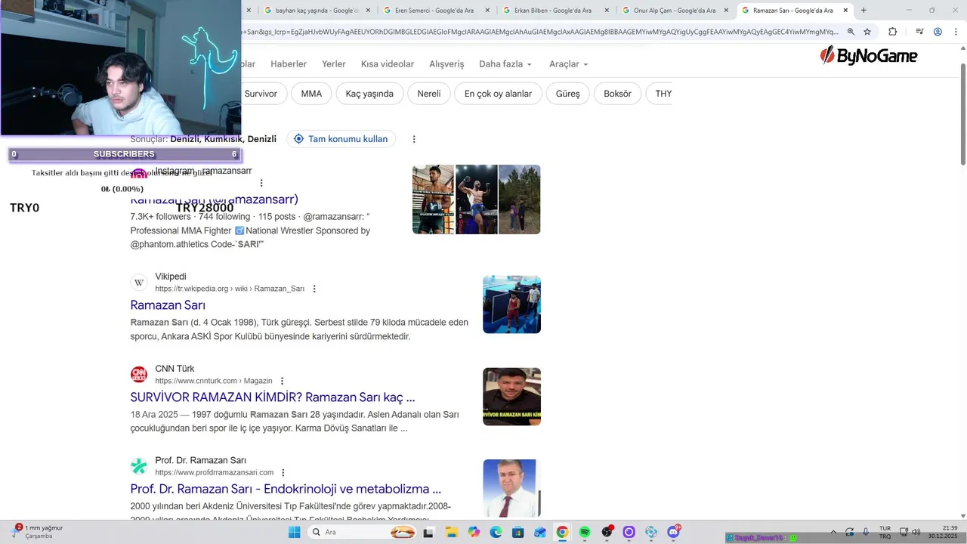
Task: Click the page vertical scrollbar thumb
Action: pyautogui.click(x=962, y=114)
